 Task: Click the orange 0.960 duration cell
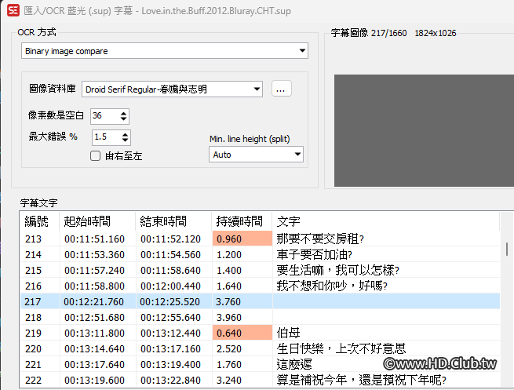click(x=242, y=239)
